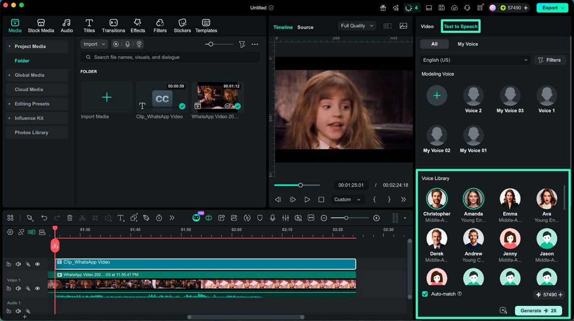Switch to the Video tab
The width and height of the screenshot is (574, 321).
[x=427, y=26]
